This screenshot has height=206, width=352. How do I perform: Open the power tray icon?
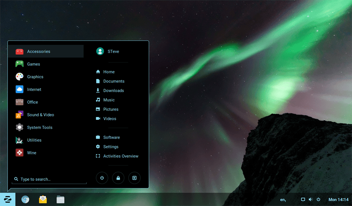point(319,199)
